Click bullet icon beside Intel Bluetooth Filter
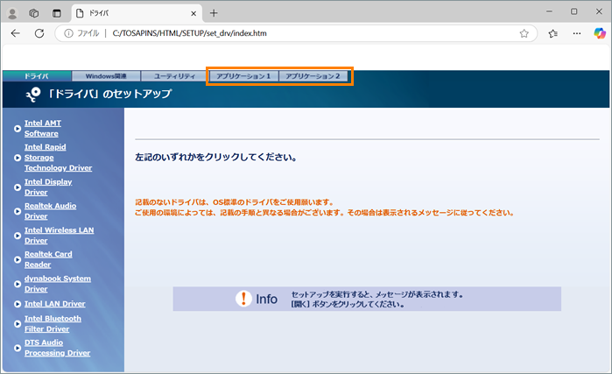 [x=18, y=324]
